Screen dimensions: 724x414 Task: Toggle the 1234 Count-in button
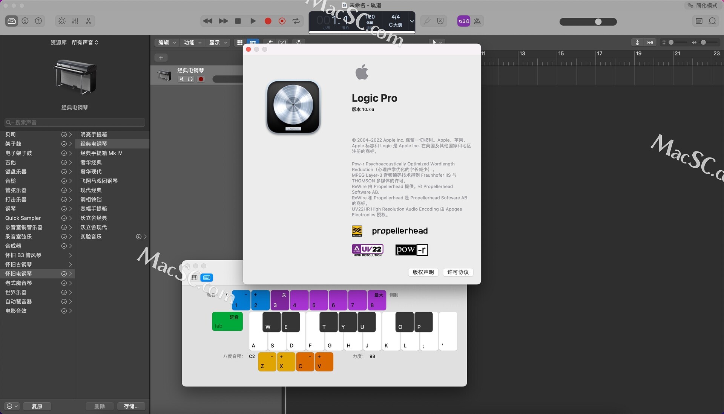tap(463, 21)
